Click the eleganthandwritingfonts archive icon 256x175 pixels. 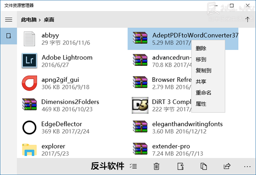pyautogui.click(x=140, y=127)
